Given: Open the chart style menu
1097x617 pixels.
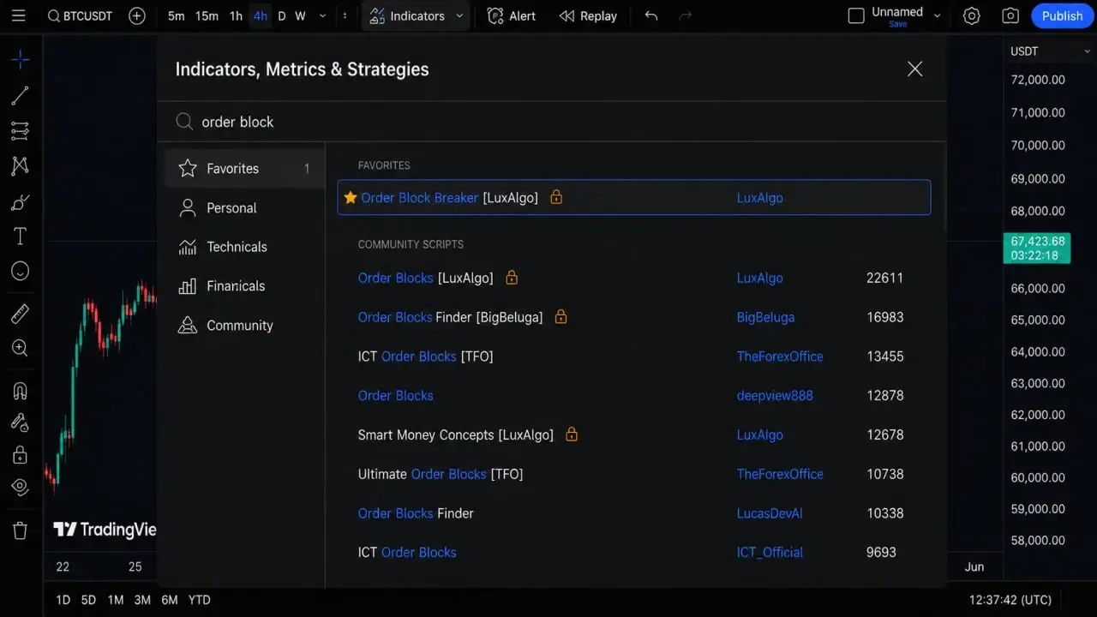Looking at the screenshot, I should tap(345, 16).
